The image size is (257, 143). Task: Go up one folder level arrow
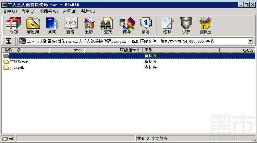pos(9,41)
